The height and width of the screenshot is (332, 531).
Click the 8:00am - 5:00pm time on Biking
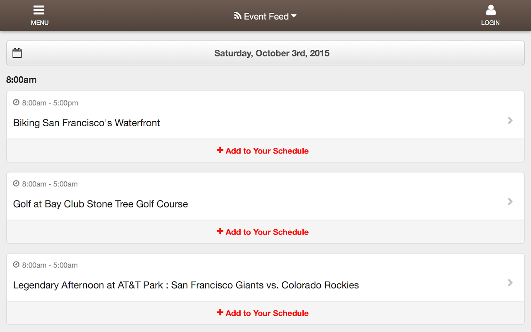[x=50, y=103]
